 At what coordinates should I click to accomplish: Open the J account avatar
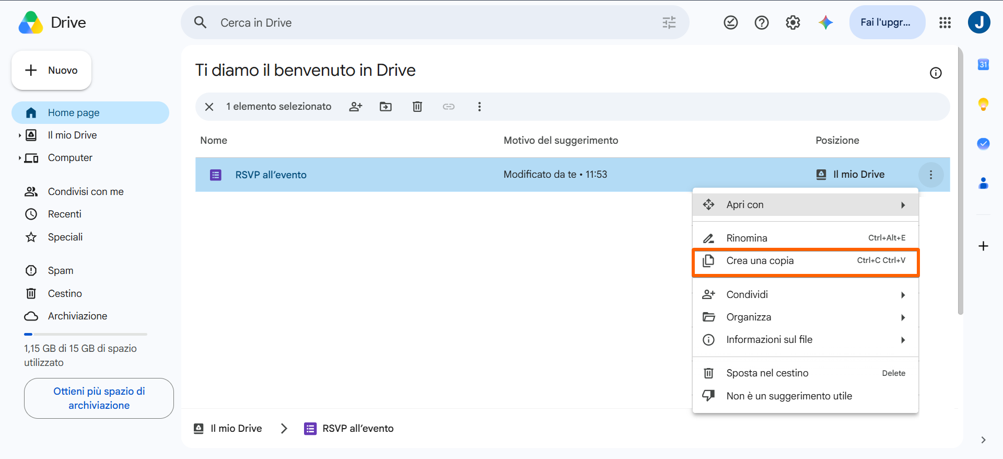coord(979,22)
